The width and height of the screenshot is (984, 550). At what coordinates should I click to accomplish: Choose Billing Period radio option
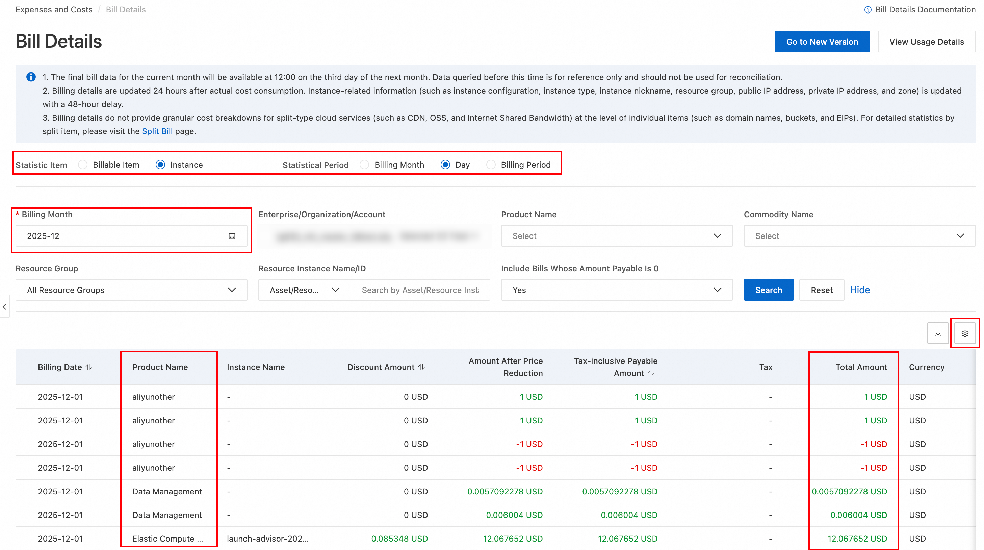pyautogui.click(x=491, y=165)
